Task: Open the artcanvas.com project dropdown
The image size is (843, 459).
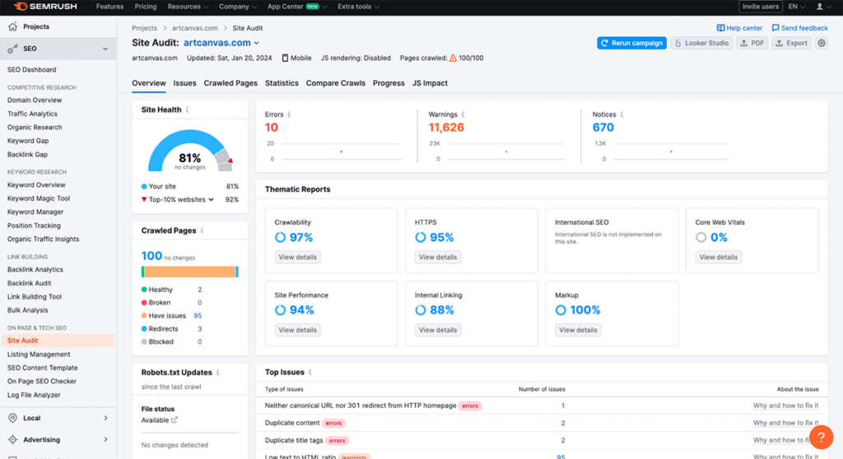Action: [221, 43]
